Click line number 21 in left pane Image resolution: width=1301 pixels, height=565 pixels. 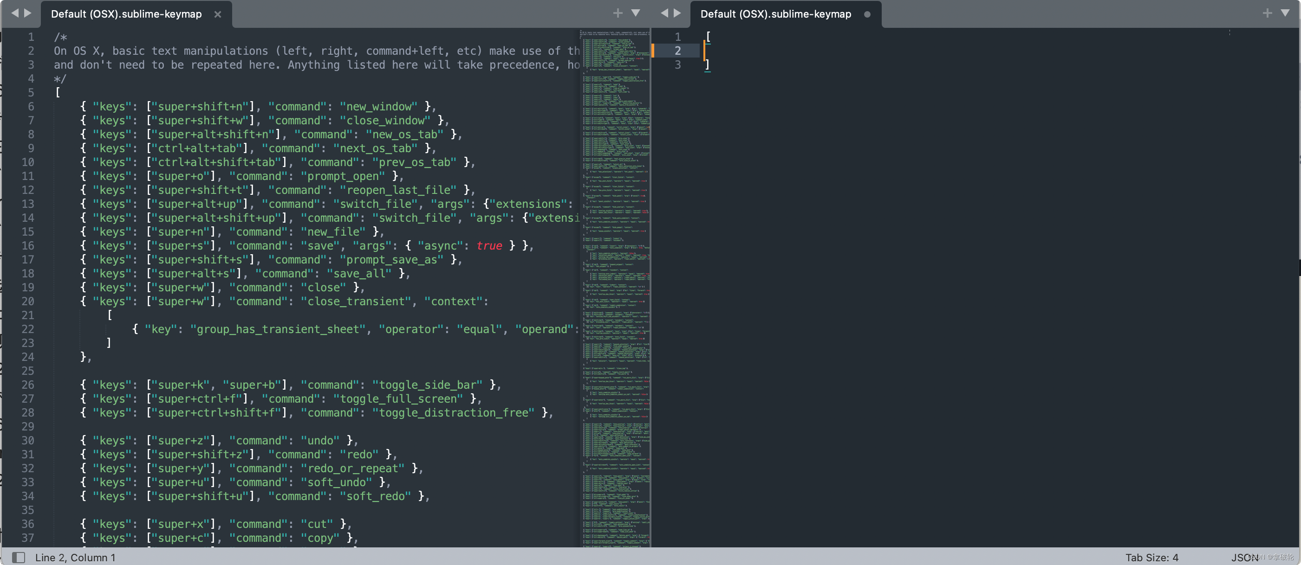[x=28, y=315]
